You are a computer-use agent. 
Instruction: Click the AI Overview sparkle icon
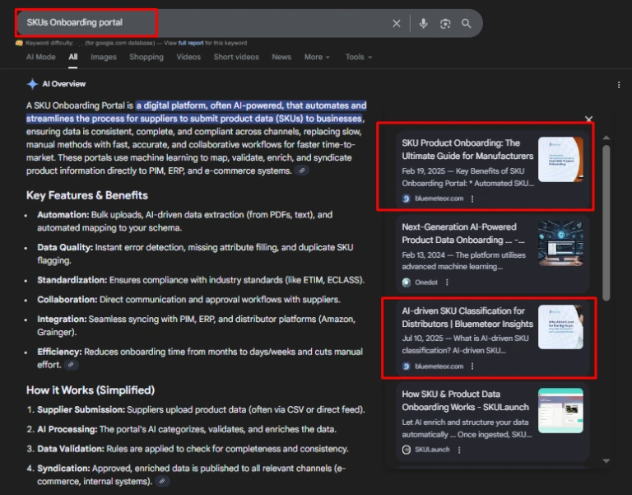[x=32, y=84]
